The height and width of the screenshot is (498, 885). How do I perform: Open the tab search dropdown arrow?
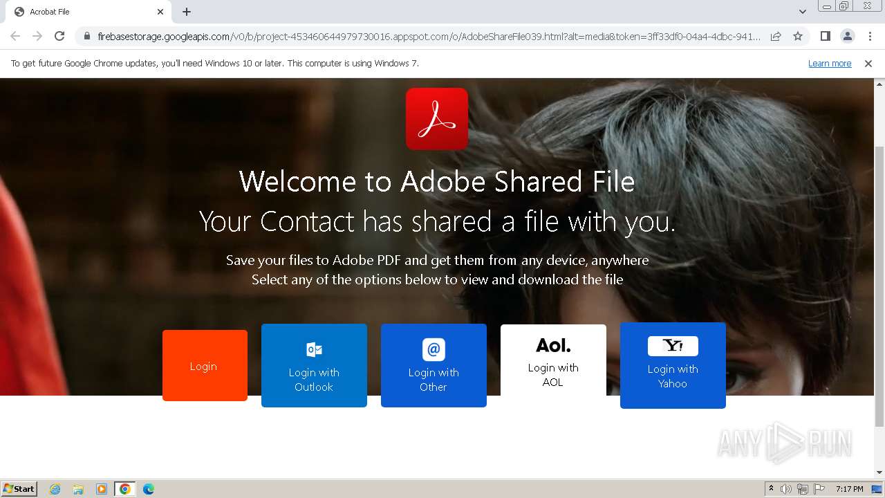pyautogui.click(x=802, y=12)
